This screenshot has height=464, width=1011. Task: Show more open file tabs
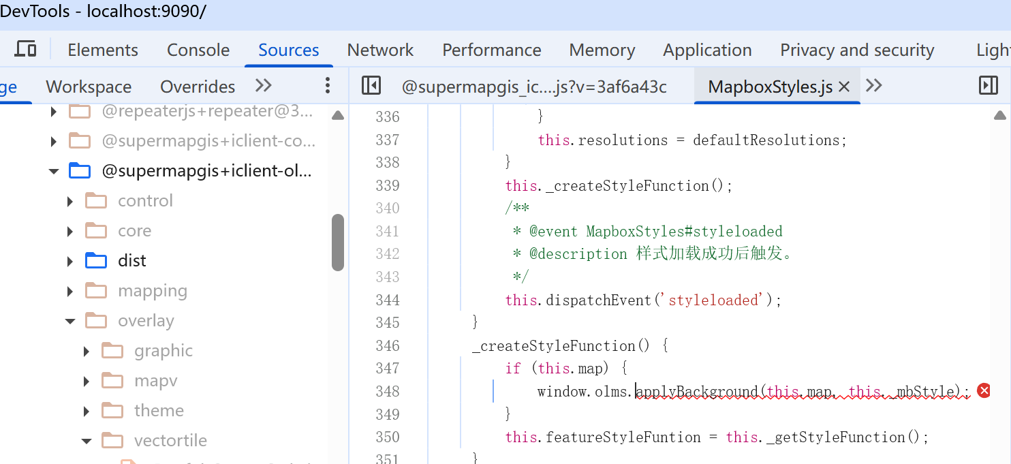(874, 86)
